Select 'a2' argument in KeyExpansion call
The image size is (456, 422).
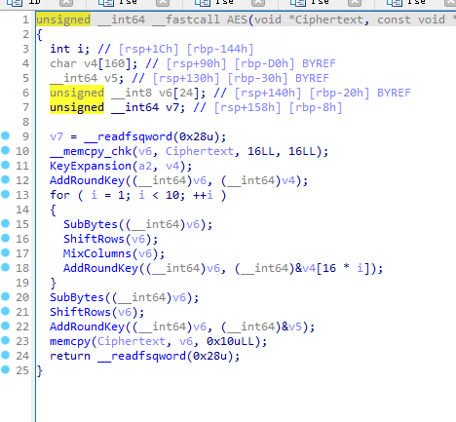coord(145,166)
